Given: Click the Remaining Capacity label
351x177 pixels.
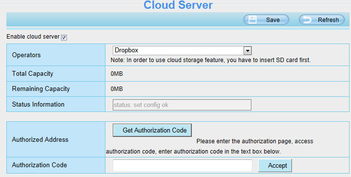Looking at the screenshot, I should [41, 89].
